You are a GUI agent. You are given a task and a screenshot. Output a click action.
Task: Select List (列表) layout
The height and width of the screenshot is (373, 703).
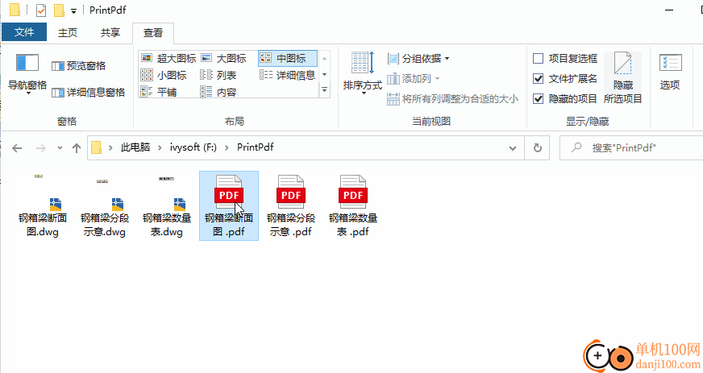click(x=218, y=75)
